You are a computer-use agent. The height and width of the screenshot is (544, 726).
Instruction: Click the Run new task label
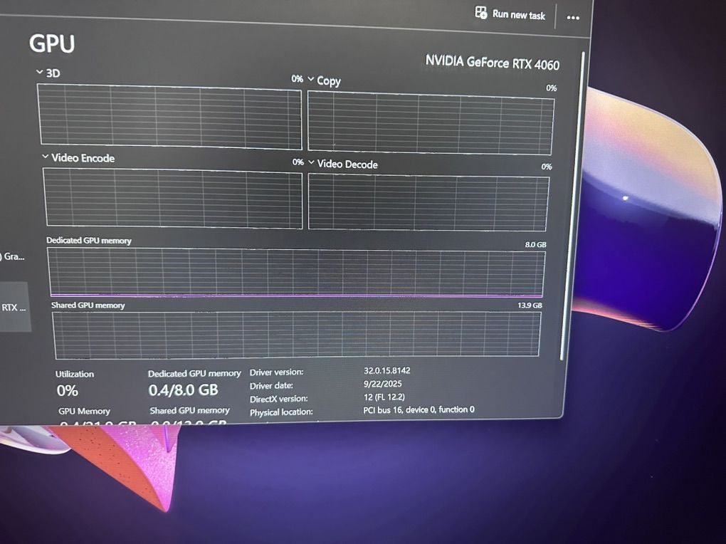(x=519, y=15)
